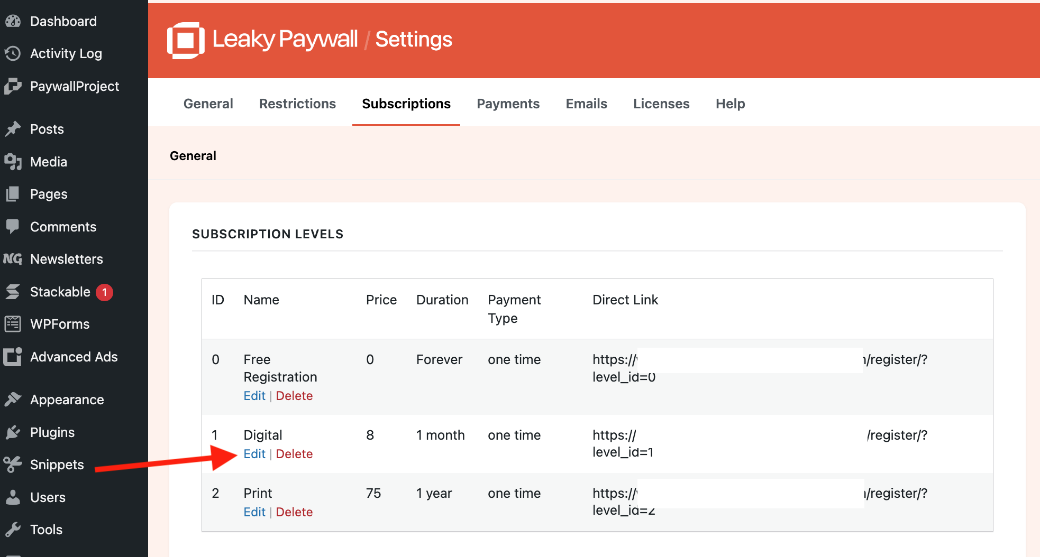Image resolution: width=1040 pixels, height=557 pixels.
Task: Switch to the Restrictions tab
Action: tap(297, 104)
